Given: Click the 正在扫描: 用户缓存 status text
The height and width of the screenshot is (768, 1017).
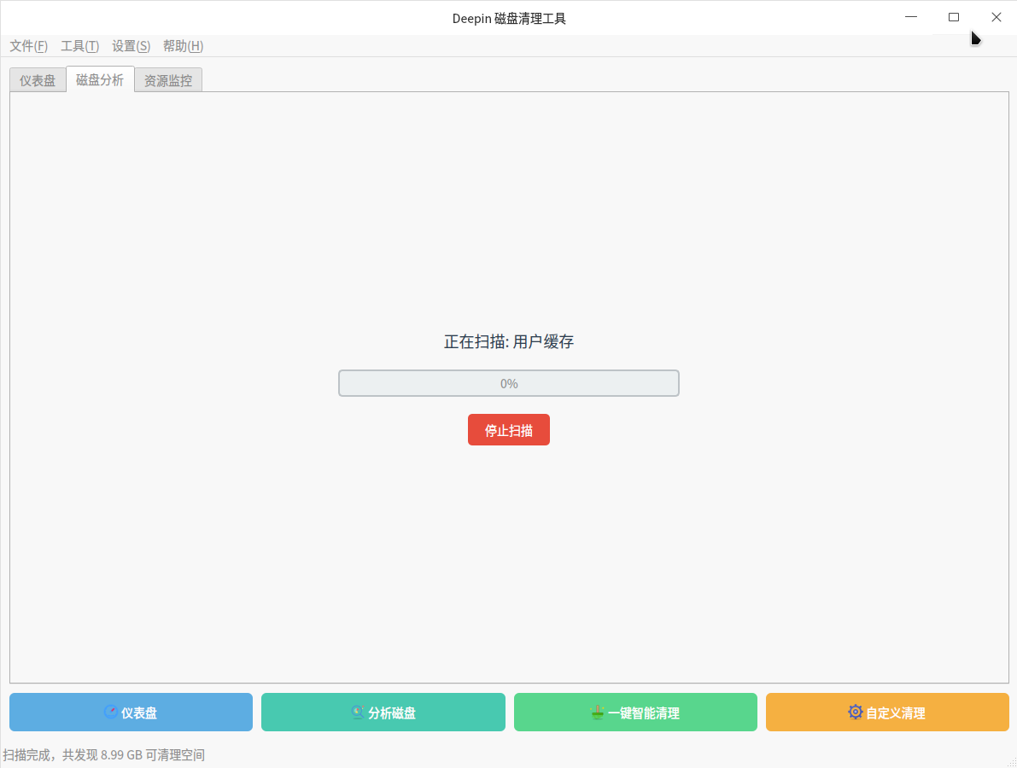Looking at the screenshot, I should click(509, 341).
